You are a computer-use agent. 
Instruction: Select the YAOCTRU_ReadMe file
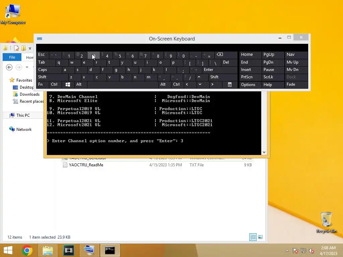157,165
